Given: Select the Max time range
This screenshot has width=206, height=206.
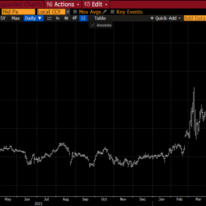Looking at the screenshot, I should pos(15,18).
